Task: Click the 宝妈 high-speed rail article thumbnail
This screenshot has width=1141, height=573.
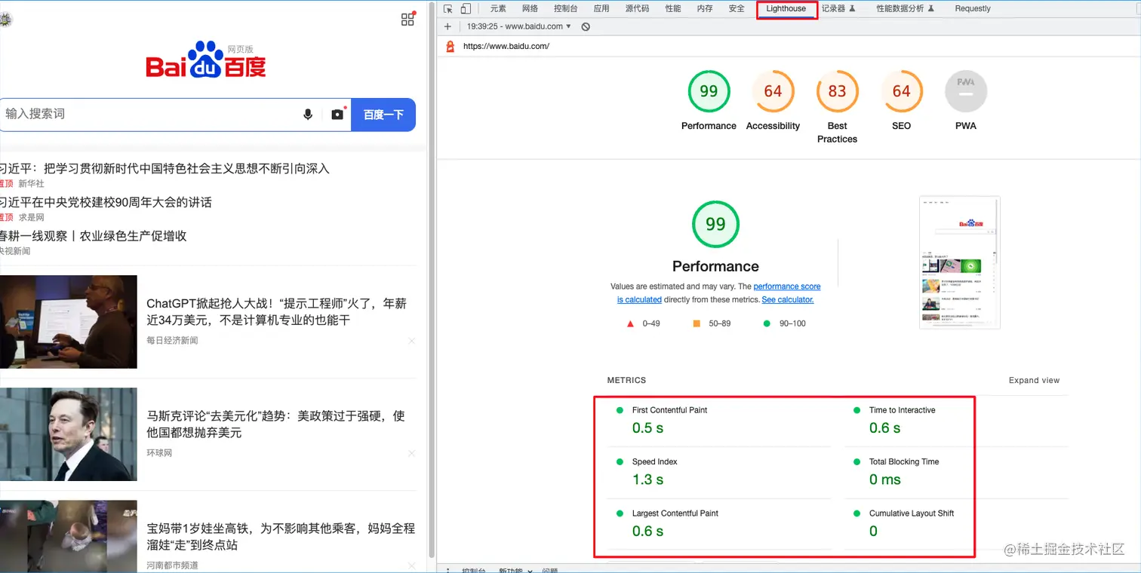Action: click(x=68, y=536)
